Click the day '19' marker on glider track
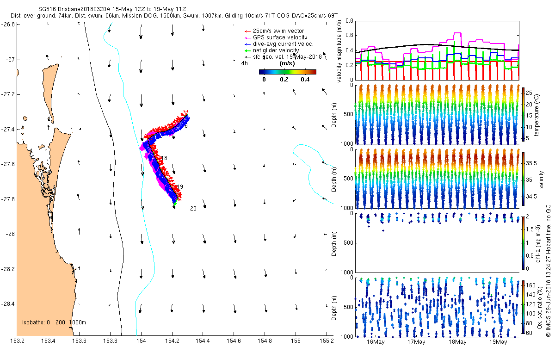The width and height of the screenshot is (555, 347). coord(180,187)
